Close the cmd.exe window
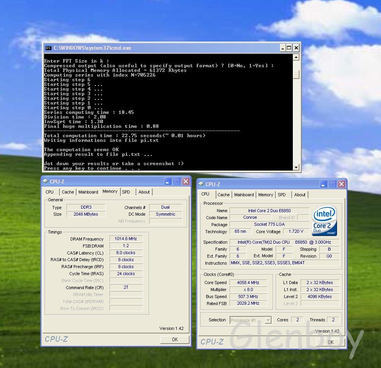381x368 pixels. [296, 48]
